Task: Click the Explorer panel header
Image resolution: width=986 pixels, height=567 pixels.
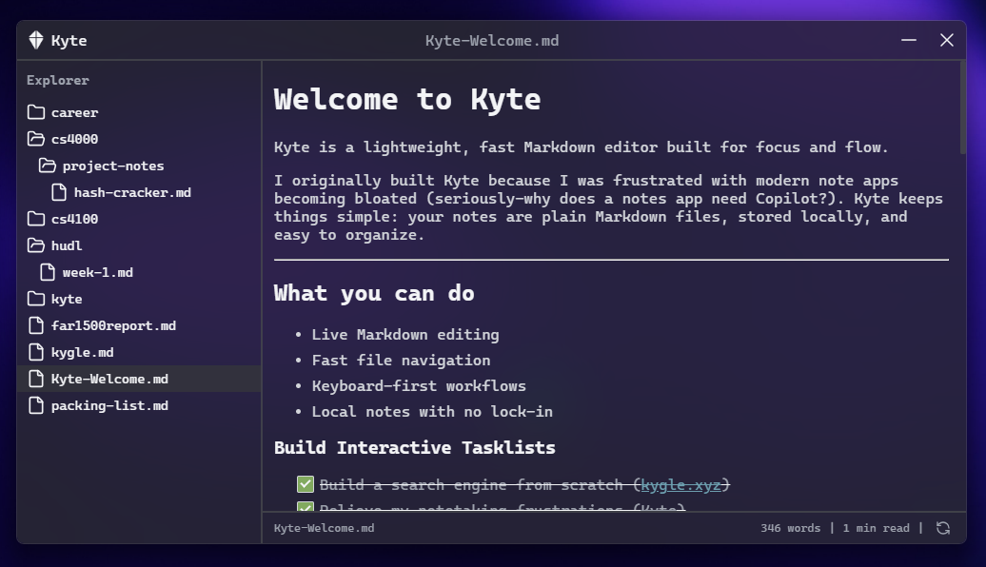Action: (58, 81)
